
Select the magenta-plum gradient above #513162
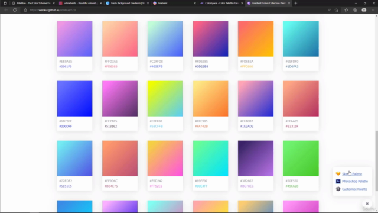tap(120, 99)
